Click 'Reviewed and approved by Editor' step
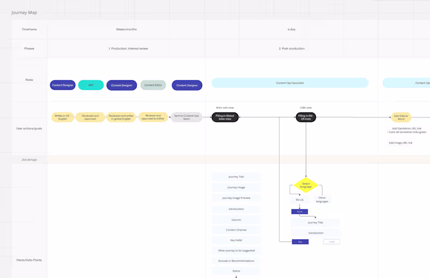This screenshot has height=278, width=430. tap(153, 117)
